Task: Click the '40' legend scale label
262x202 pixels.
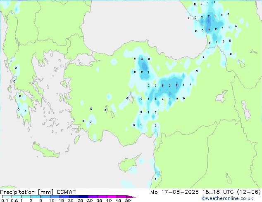Action: [109, 200]
